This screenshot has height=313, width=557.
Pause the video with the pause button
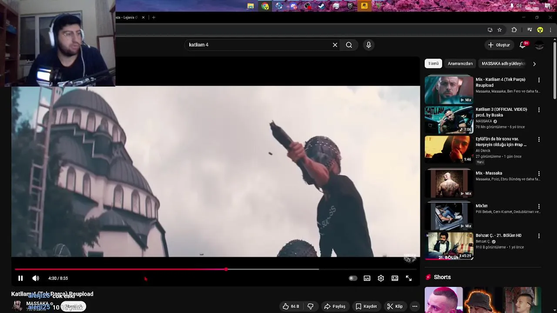[x=20, y=278]
